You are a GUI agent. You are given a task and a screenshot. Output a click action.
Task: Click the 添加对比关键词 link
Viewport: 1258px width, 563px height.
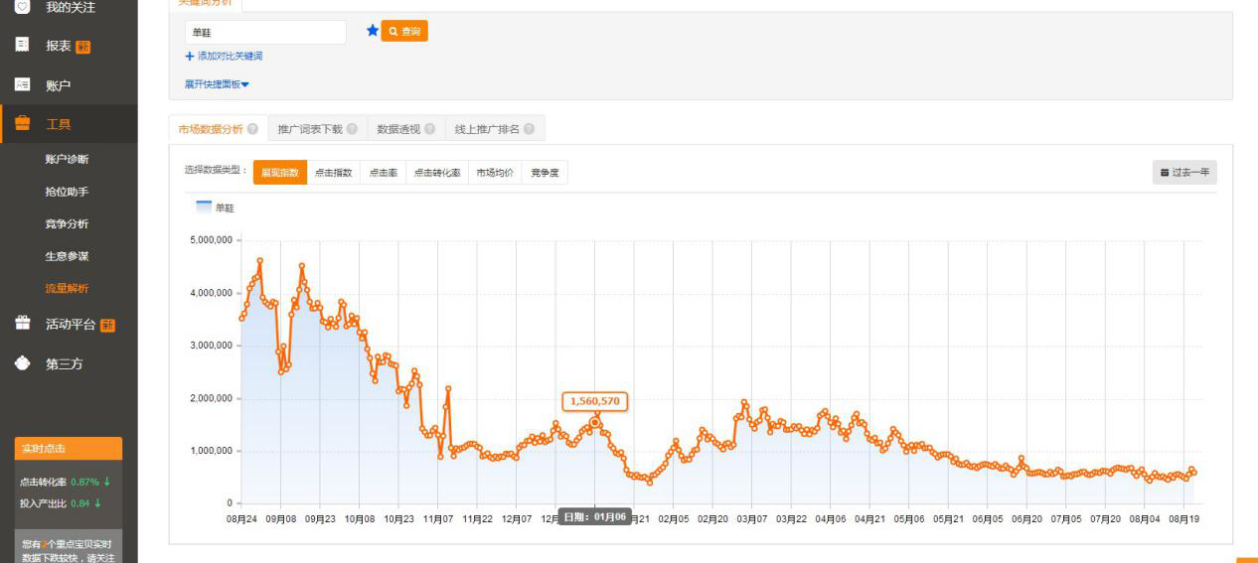tap(224, 57)
